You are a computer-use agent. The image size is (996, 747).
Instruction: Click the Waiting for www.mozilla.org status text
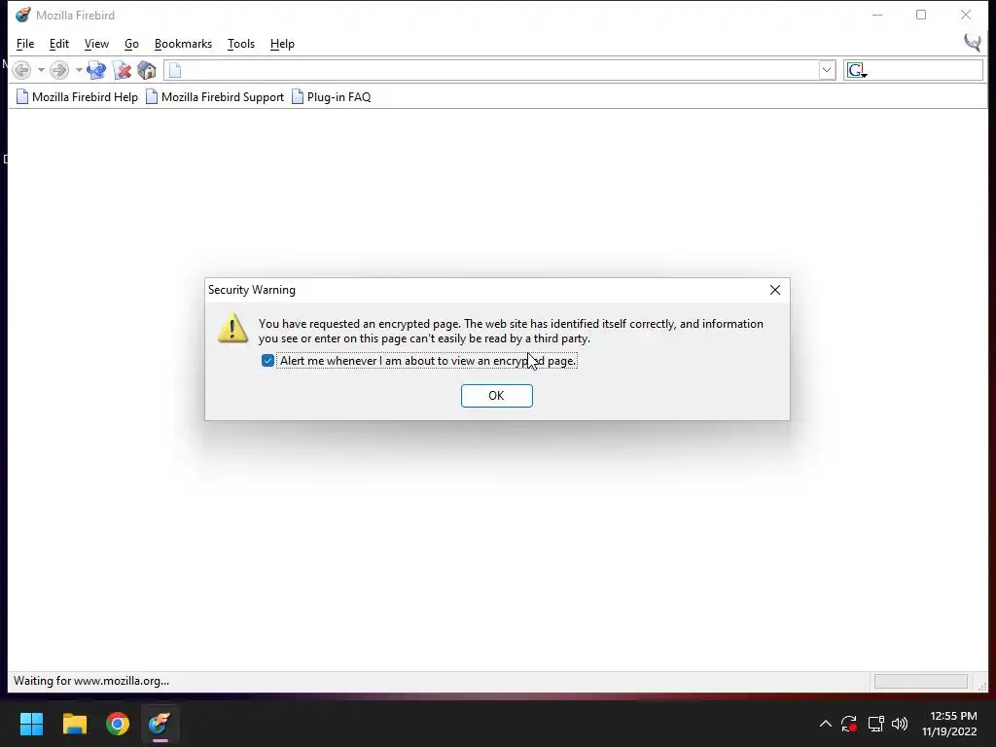point(91,681)
